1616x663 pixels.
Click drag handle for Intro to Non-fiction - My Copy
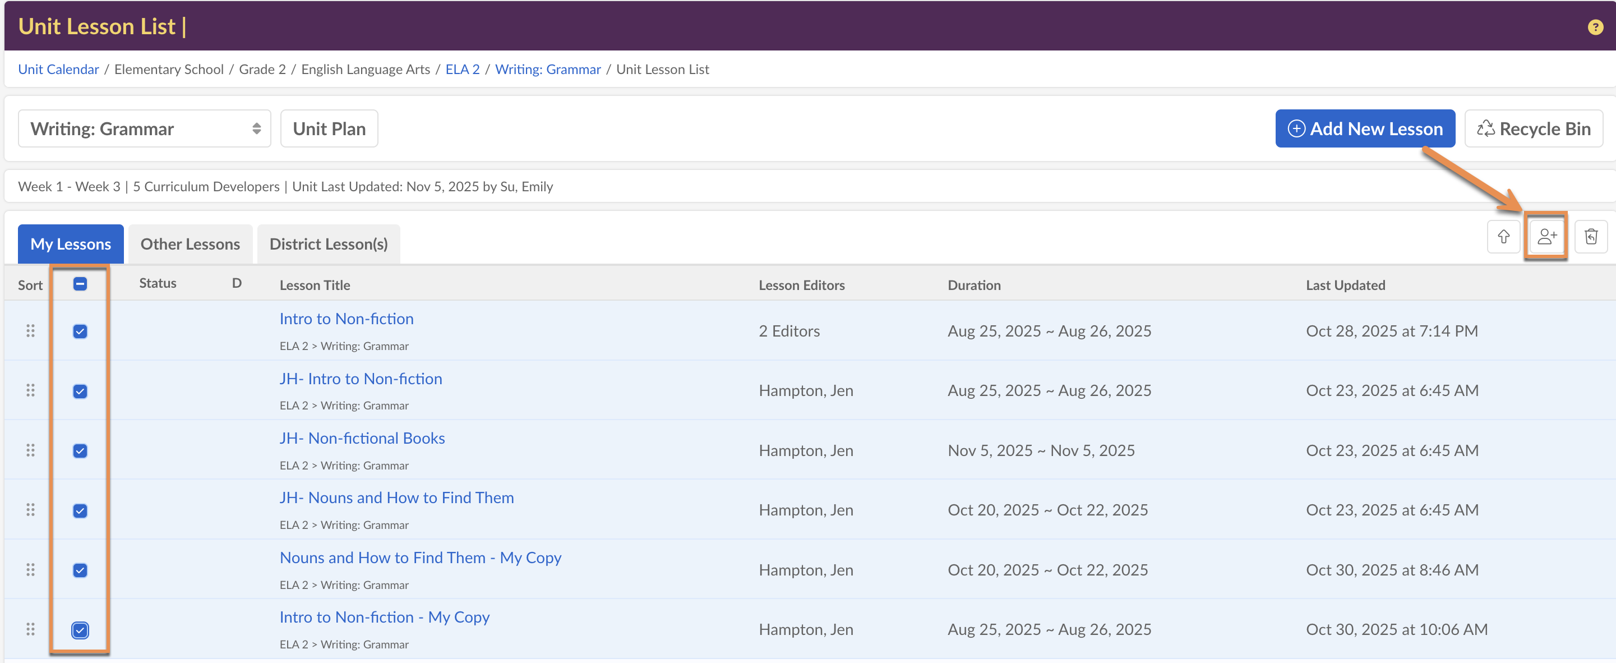30,629
